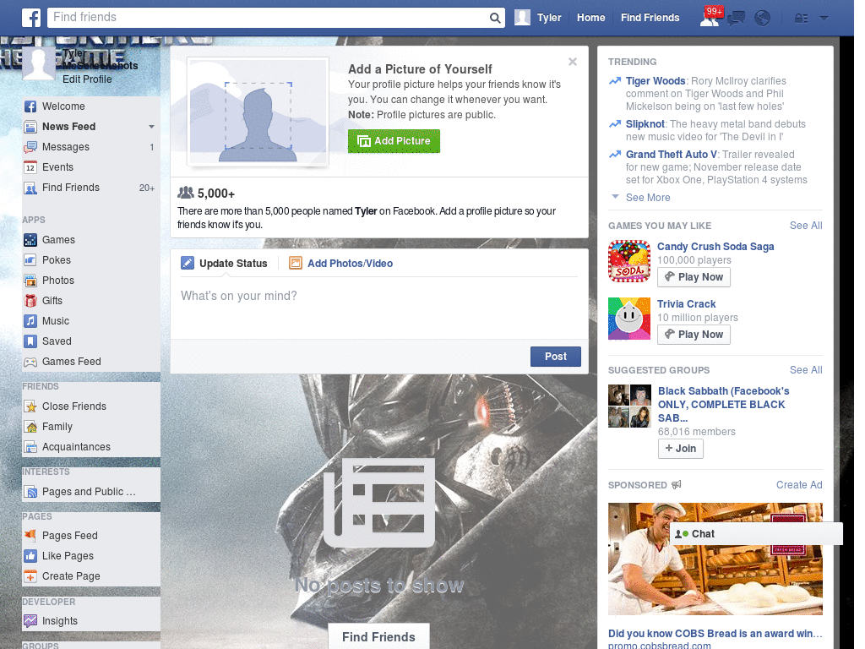
Task: Click the Games app icon
Action: point(30,240)
